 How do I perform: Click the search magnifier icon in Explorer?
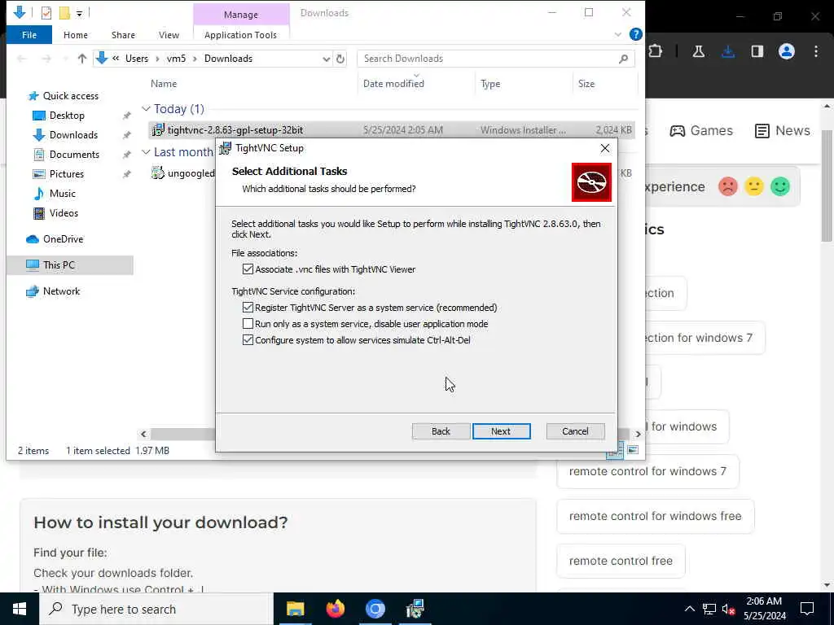pos(623,59)
